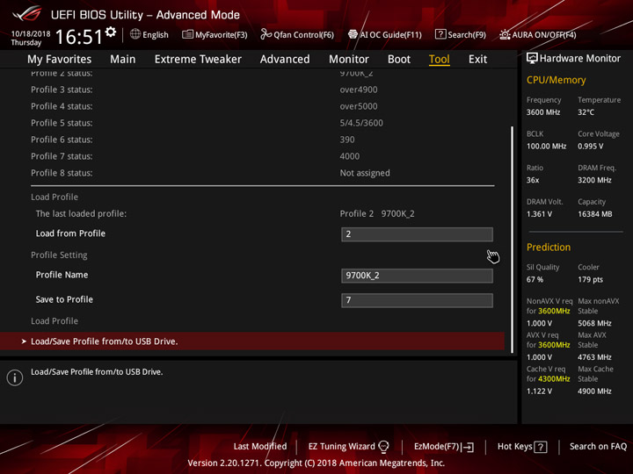This screenshot has height=474, width=633.
Task: Select Profile 5 status row
Action: (x=262, y=123)
